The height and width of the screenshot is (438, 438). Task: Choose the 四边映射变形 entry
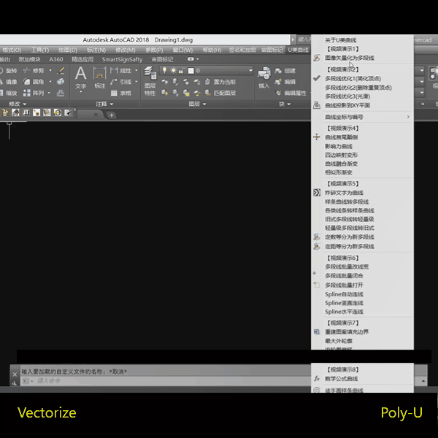click(341, 155)
